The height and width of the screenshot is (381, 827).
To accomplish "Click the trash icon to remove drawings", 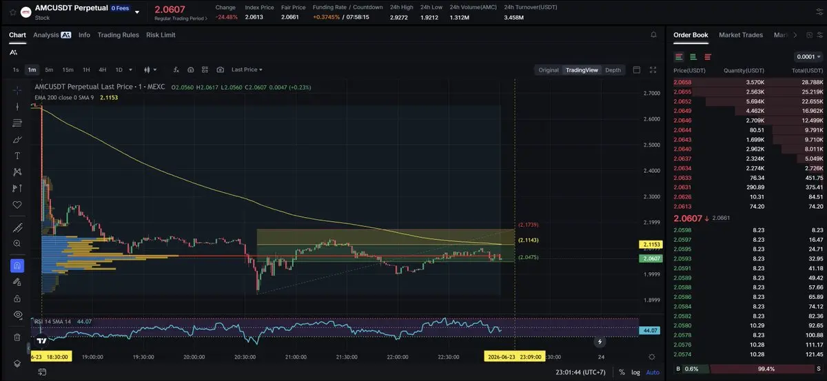I will point(17,337).
